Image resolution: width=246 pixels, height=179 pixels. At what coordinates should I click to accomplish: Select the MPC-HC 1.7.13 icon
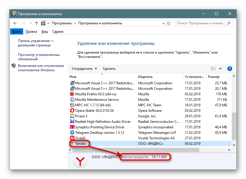(72, 105)
